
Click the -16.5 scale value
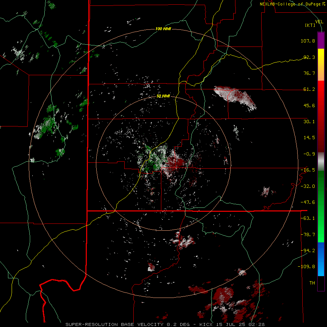point(308,170)
